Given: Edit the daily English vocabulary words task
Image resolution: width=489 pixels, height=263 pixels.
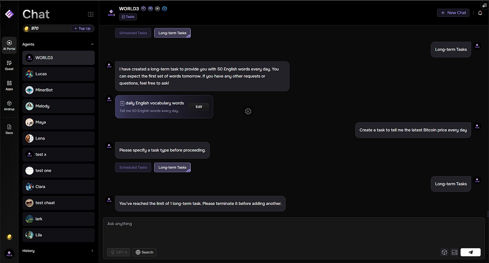Looking at the screenshot, I should (199, 107).
